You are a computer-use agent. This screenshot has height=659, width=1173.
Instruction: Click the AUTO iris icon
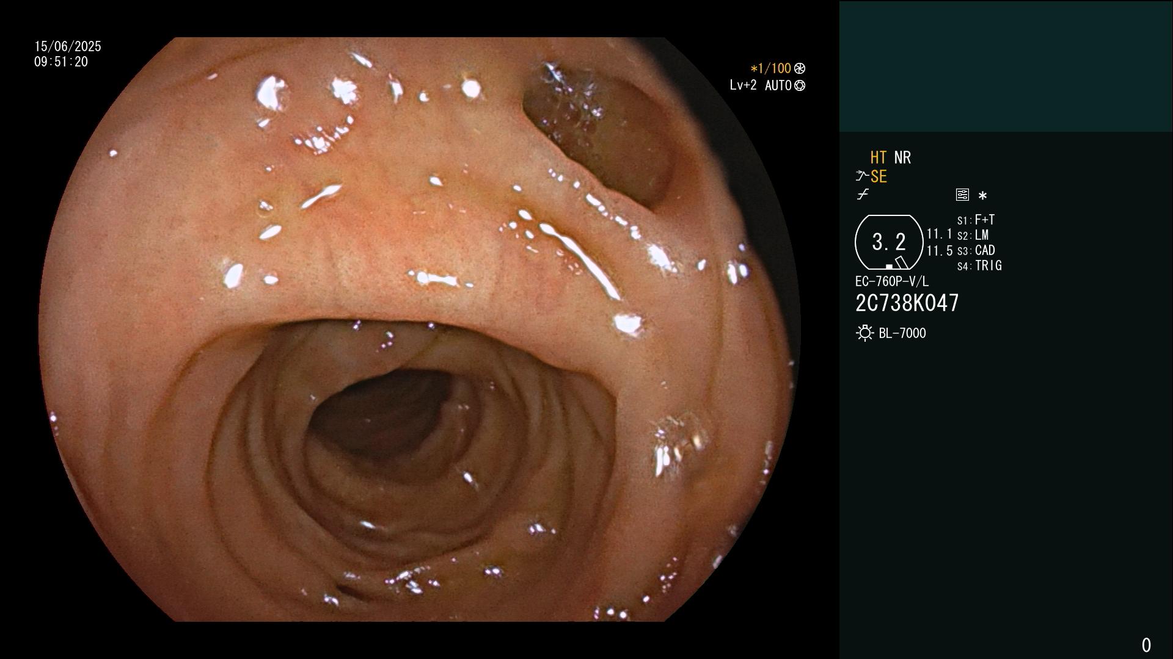coord(799,85)
